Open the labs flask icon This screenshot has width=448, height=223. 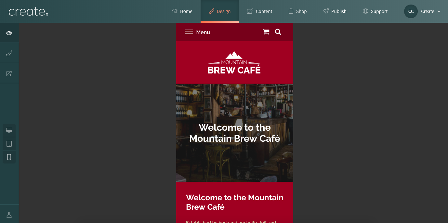coord(9,215)
